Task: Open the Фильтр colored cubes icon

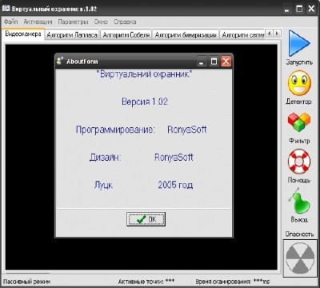Action: point(299,122)
